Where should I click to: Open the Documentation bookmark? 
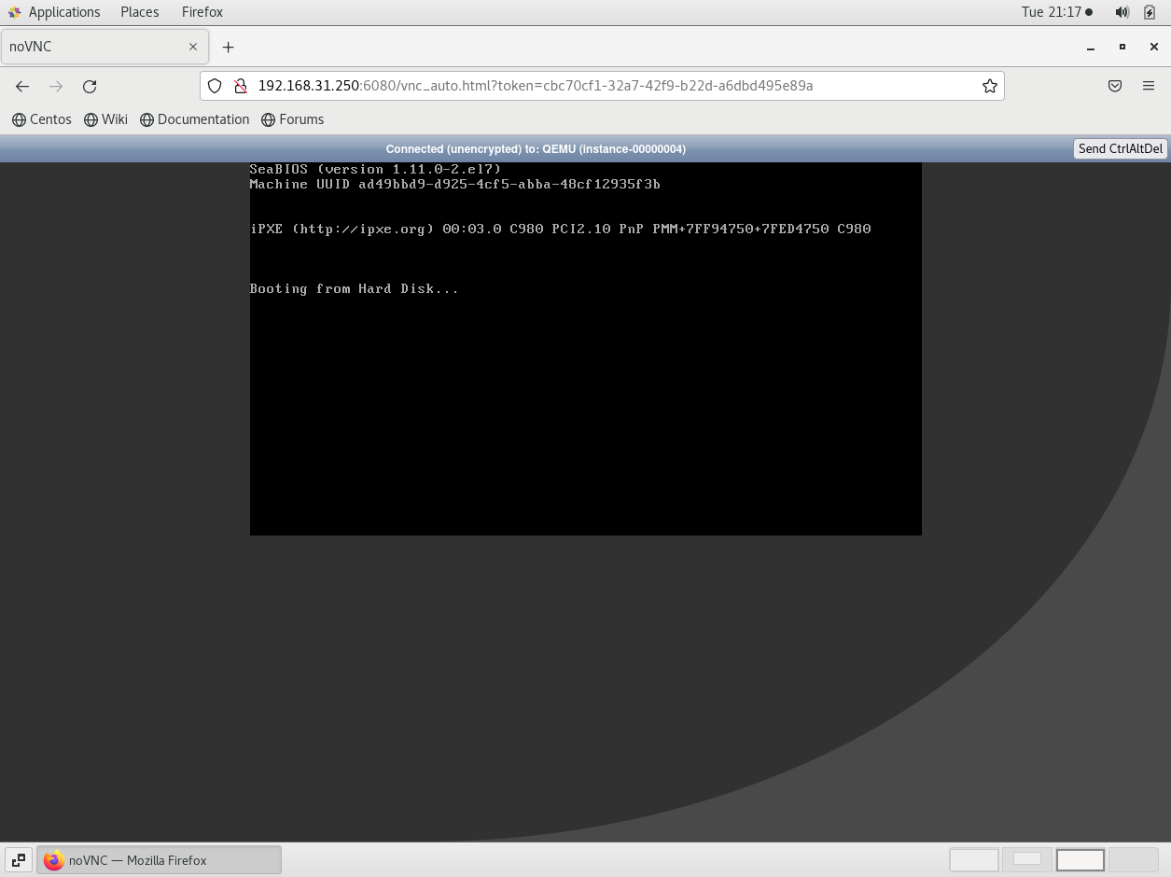195,119
